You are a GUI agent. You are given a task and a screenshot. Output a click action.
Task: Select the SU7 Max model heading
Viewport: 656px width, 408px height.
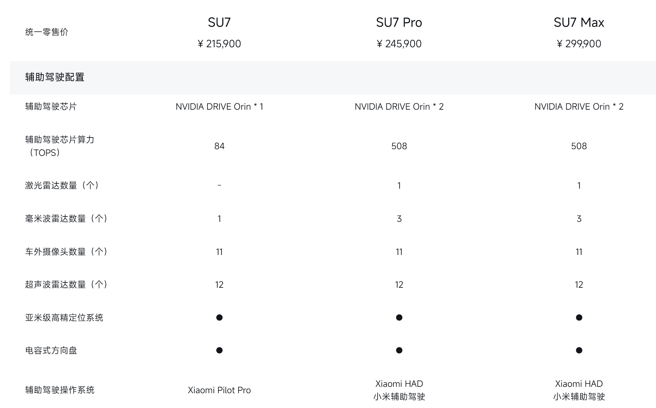point(579,23)
